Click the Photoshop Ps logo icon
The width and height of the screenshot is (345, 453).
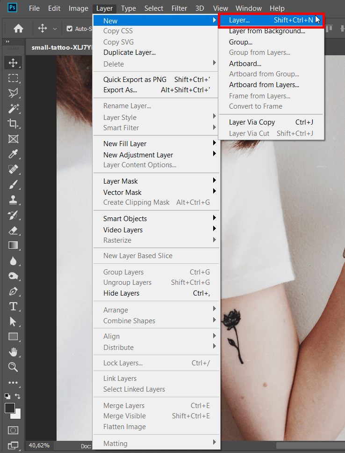click(13, 7)
